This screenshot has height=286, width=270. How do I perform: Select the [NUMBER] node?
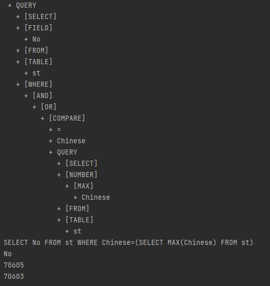[x=81, y=175]
